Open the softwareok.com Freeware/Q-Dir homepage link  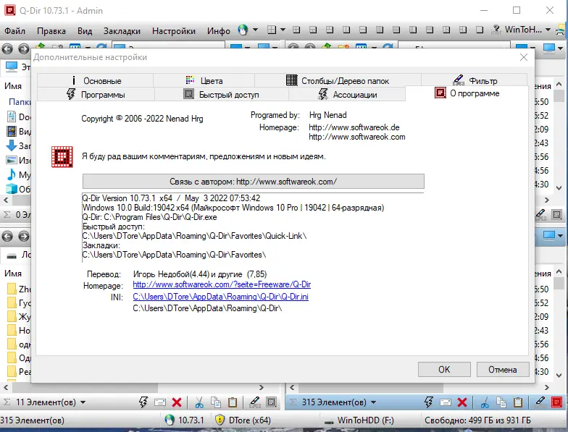point(222,284)
